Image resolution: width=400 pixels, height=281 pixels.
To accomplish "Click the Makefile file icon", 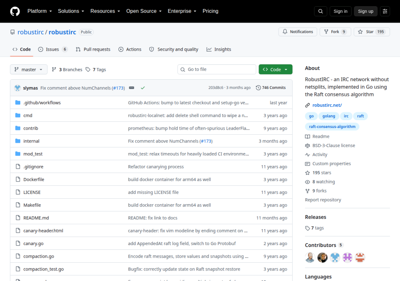I will click(x=18, y=205).
